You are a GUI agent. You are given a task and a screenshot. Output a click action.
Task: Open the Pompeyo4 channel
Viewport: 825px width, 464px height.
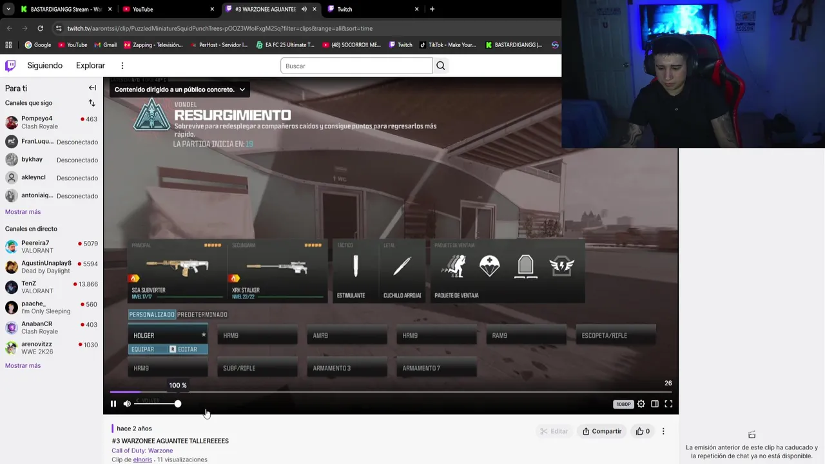pos(52,122)
